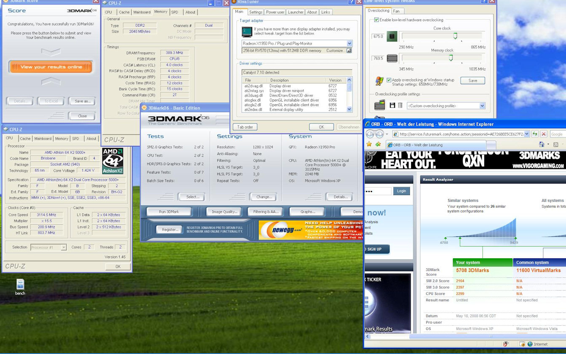Stop page loading in Internet Explorer
This screenshot has height=354, width=566.
click(544, 134)
